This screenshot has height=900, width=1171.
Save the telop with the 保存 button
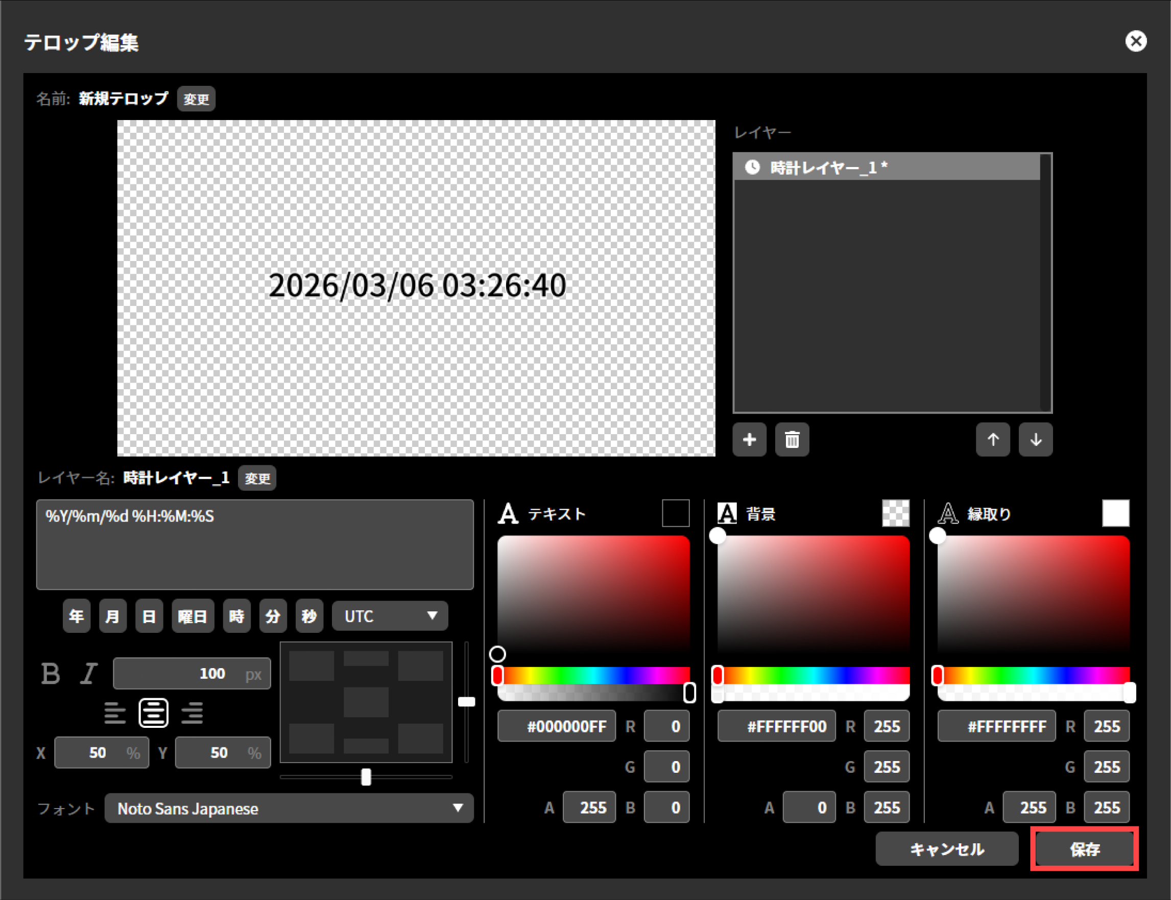1084,849
